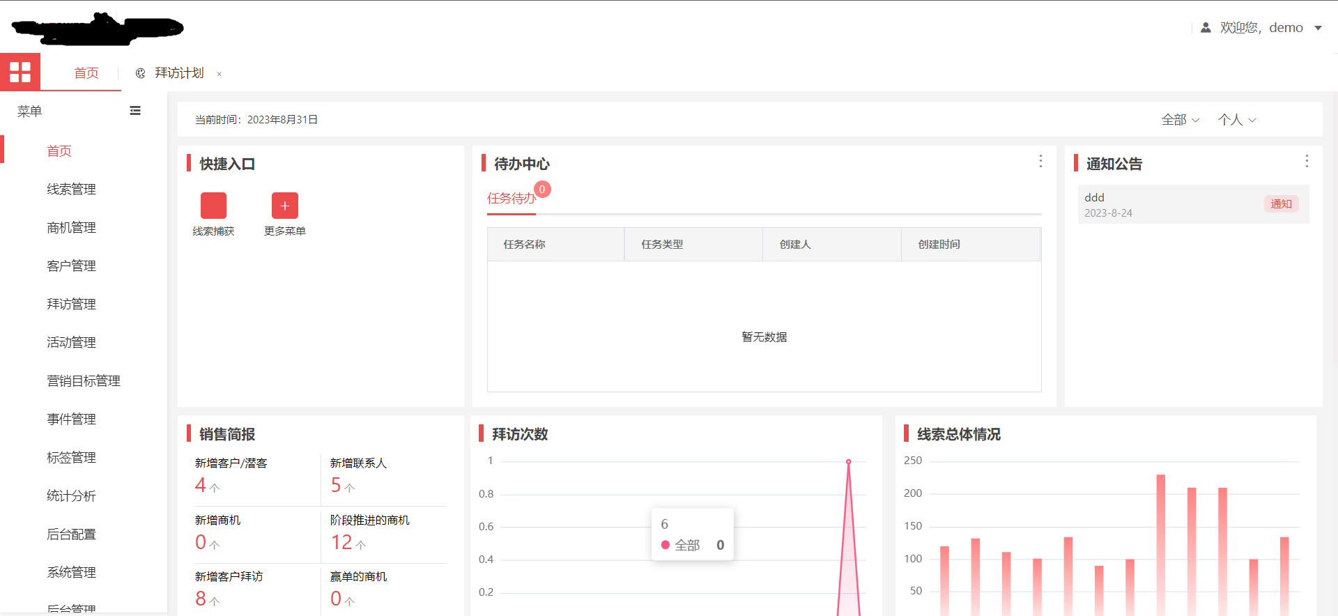Expand the demo user dropdown arrow

tap(1318, 28)
